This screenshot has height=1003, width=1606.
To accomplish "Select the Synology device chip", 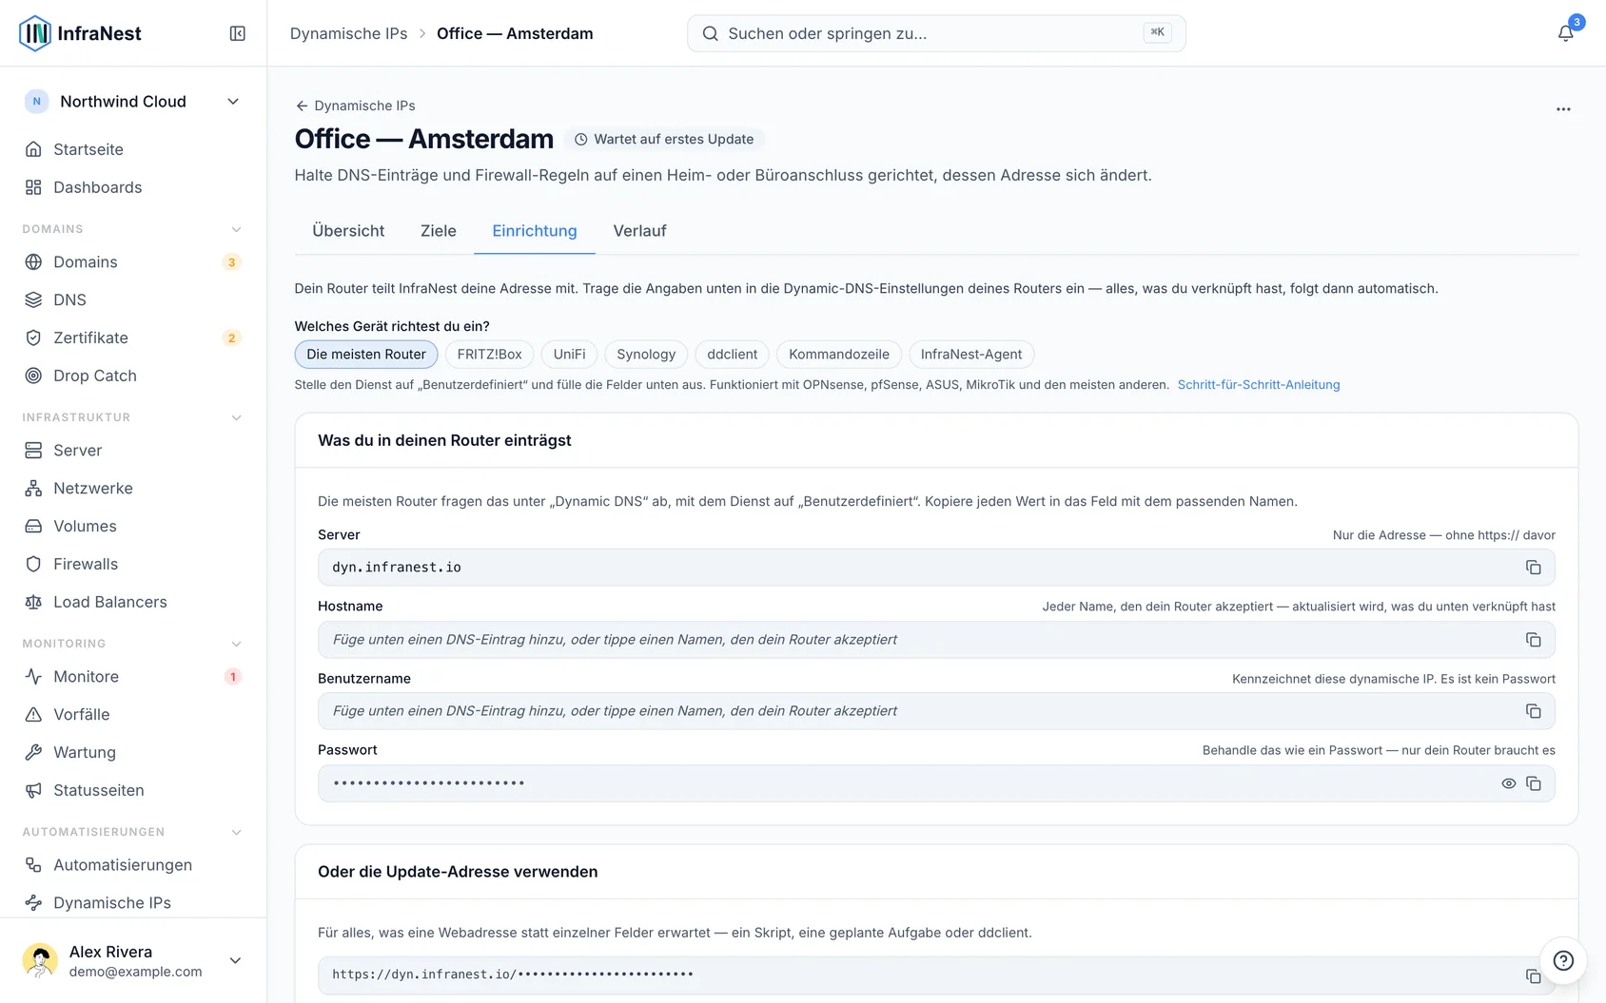I will coord(646,355).
